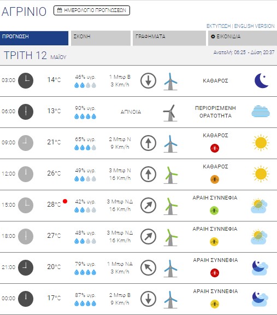The image size is (277, 315).
Task: Click the fog cloud icon at 06:00
Action: [261, 112]
